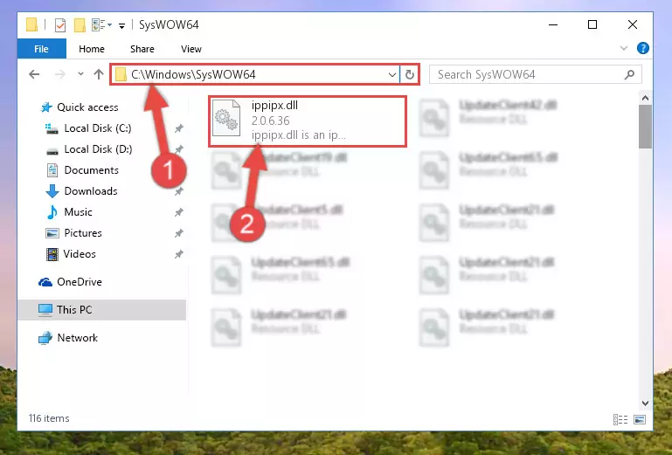Click the Downloads blue arrow icon
This screenshot has width=672, height=455.
(x=52, y=191)
